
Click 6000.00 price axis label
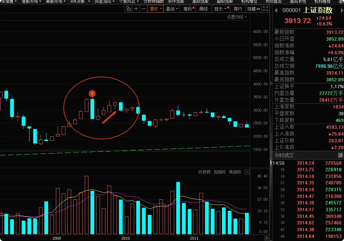click(x=260, y=32)
